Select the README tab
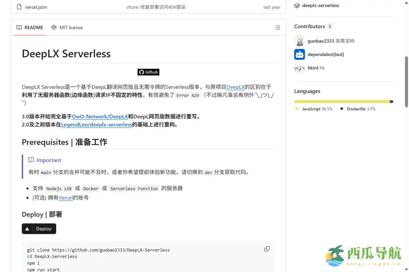 click(29, 27)
